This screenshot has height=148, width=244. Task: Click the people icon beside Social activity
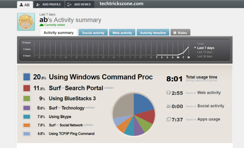[x=168, y=106]
